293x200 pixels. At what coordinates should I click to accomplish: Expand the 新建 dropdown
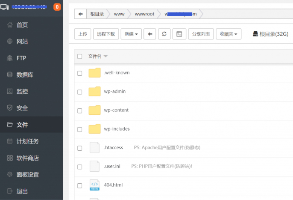click(x=131, y=34)
